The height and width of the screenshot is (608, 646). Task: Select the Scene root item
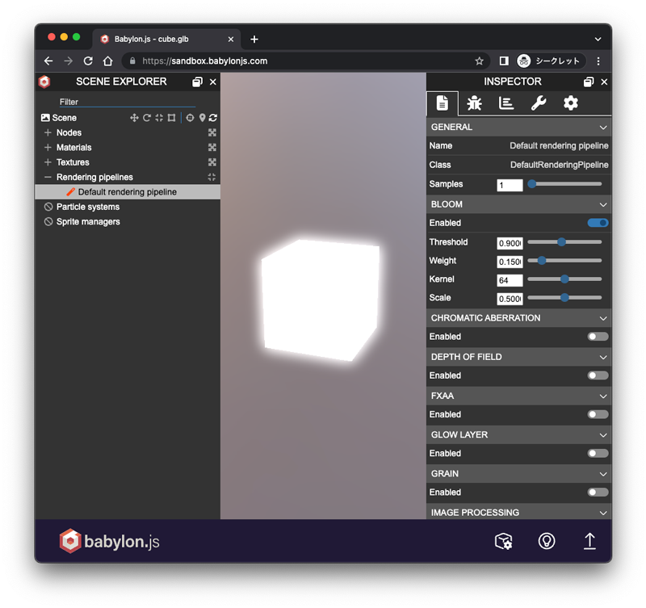coord(65,118)
